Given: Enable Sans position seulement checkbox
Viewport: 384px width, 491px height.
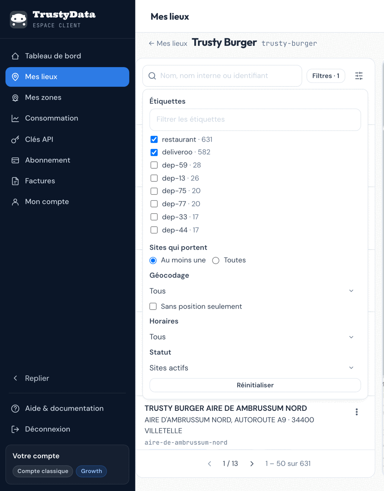Looking at the screenshot, I should click(x=153, y=306).
